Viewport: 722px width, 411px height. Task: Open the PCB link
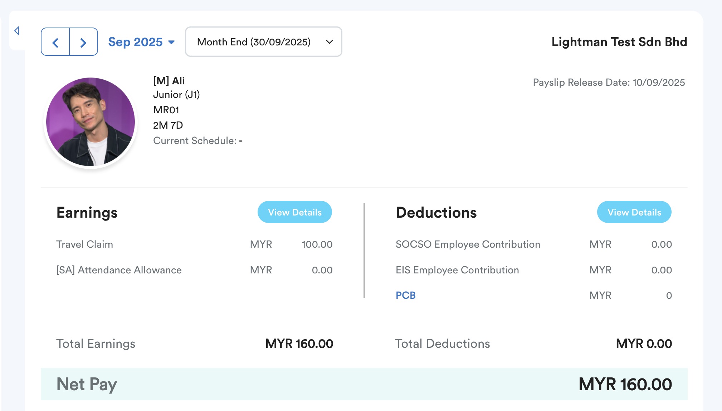pos(405,295)
